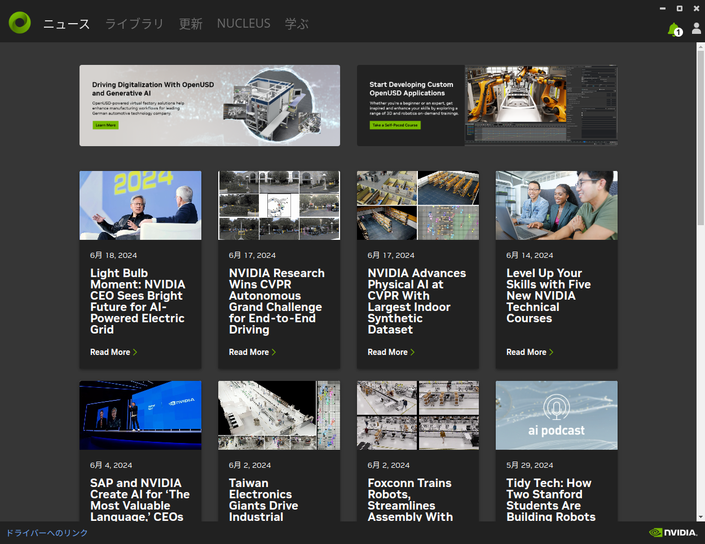The image size is (705, 544).
Task: Open the 学ぶ tab
Action: click(x=297, y=24)
